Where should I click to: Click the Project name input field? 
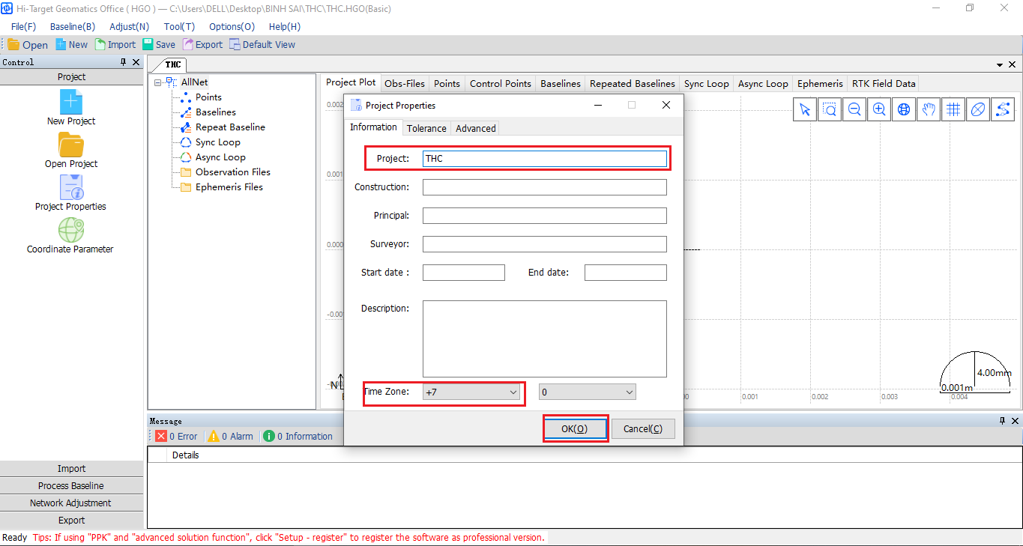click(544, 159)
